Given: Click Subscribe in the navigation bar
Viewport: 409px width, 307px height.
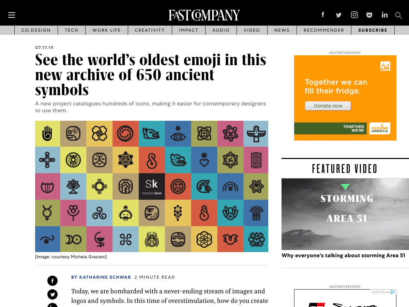Looking at the screenshot, I should pos(373,30).
